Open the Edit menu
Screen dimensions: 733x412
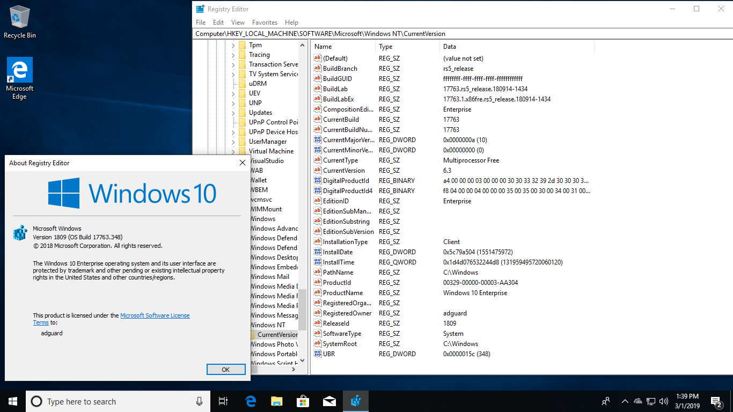[218, 23]
